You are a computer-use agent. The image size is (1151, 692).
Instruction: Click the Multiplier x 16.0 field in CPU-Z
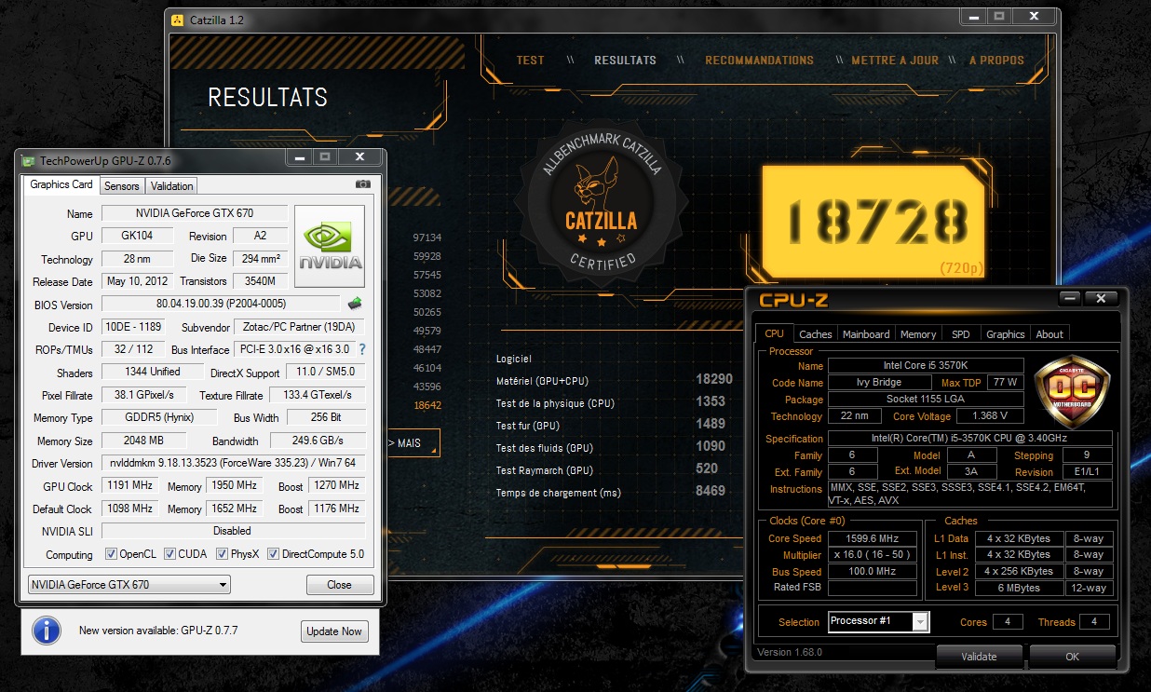[x=873, y=554]
